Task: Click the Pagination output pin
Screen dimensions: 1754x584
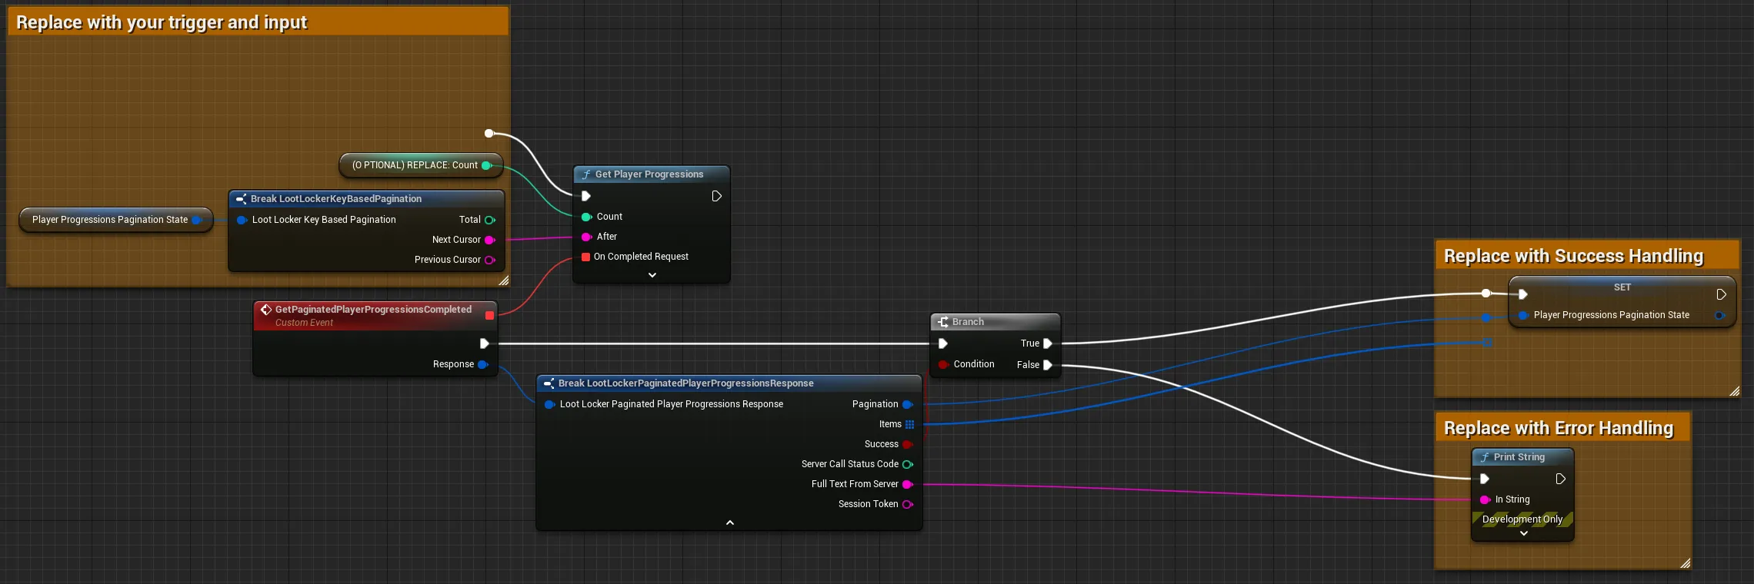Action: pos(908,404)
